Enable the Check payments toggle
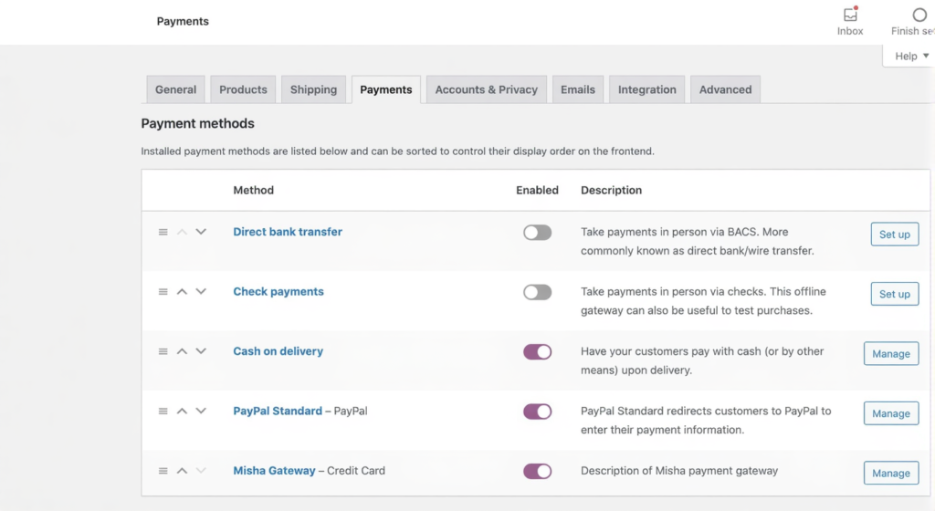This screenshot has height=511, width=935. click(537, 292)
